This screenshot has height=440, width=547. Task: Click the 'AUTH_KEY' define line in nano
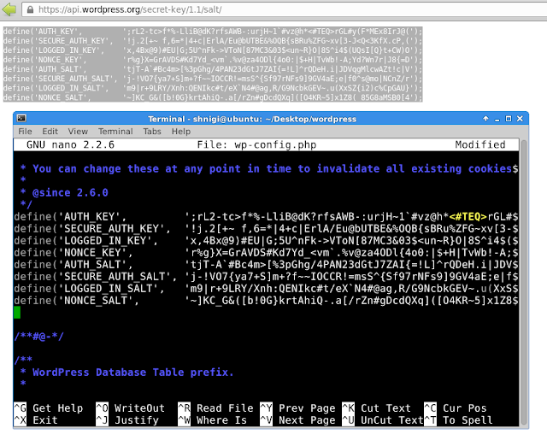coord(266,217)
